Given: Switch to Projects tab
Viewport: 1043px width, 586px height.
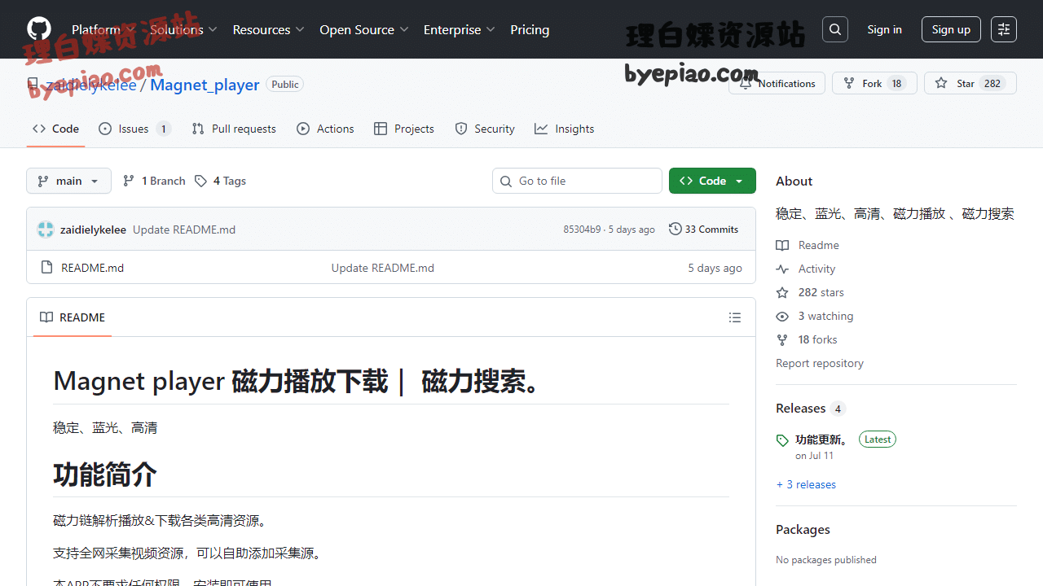Looking at the screenshot, I should (x=403, y=129).
